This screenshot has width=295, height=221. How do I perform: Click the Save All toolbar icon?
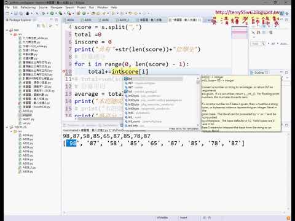(x=21, y=14)
